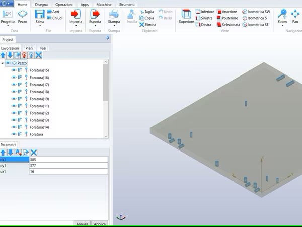Open the Salva dropdown arrow
The width and height of the screenshot is (302, 227).
click(40, 26)
